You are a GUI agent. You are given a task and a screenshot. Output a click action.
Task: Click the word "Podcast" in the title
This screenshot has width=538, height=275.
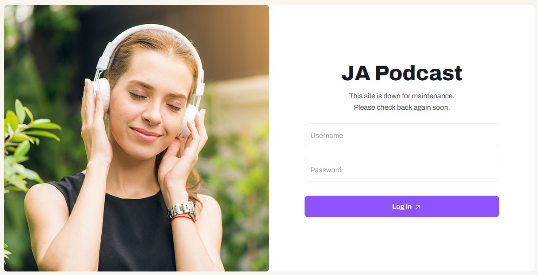coord(418,73)
